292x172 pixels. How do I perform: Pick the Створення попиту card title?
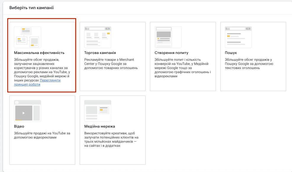171,53
